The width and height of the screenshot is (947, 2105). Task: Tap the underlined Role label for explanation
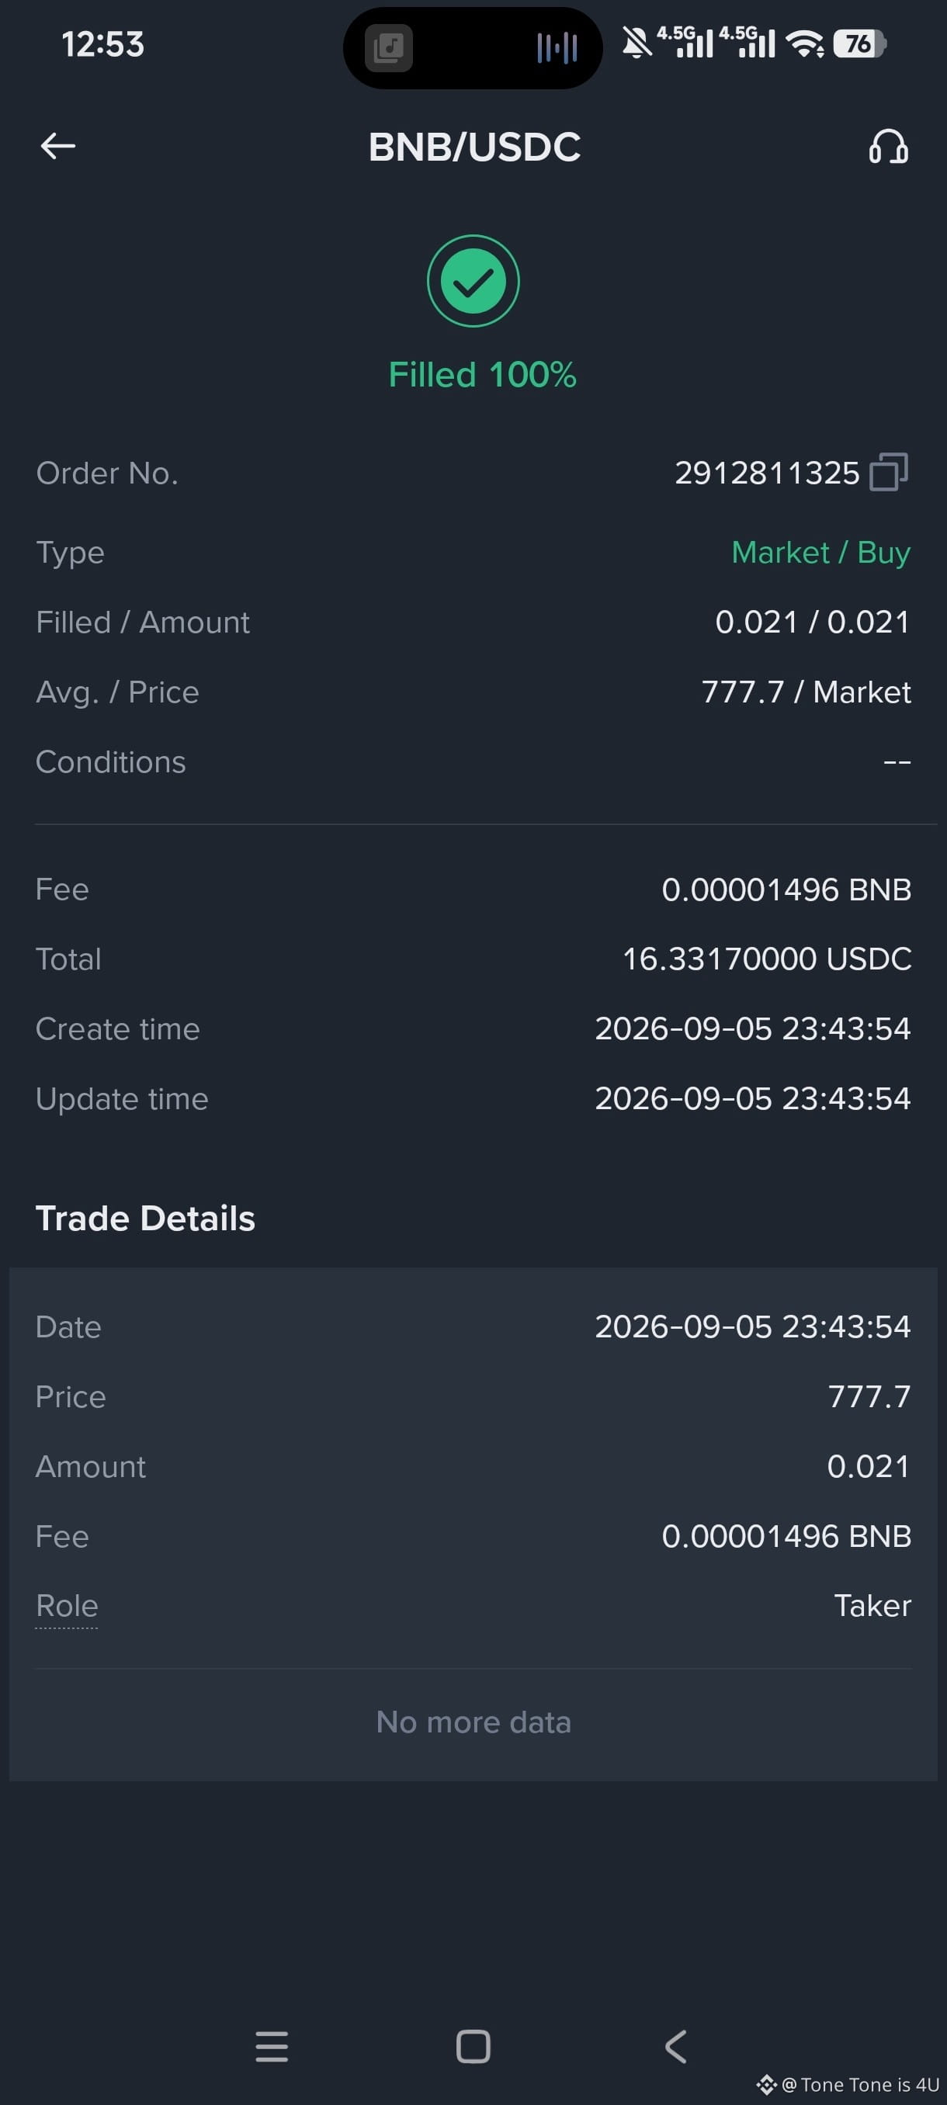[x=67, y=1606]
